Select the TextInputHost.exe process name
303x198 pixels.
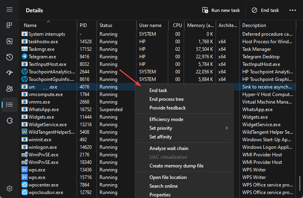click(x=47, y=64)
